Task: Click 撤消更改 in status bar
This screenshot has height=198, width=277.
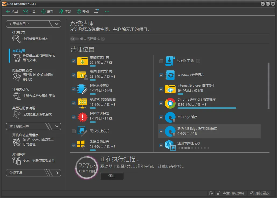Action: 260,193
